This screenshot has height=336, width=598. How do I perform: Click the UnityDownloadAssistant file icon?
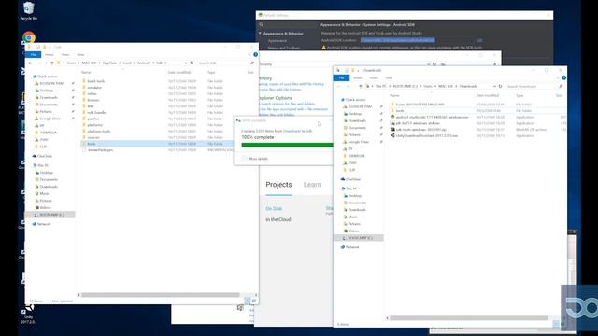[x=392, y=135]
